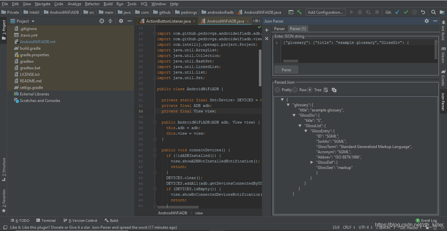Viewport: 447px width, 231px height.
Task: Open Json Parser panel settings gear
Action: click(427, 21)
